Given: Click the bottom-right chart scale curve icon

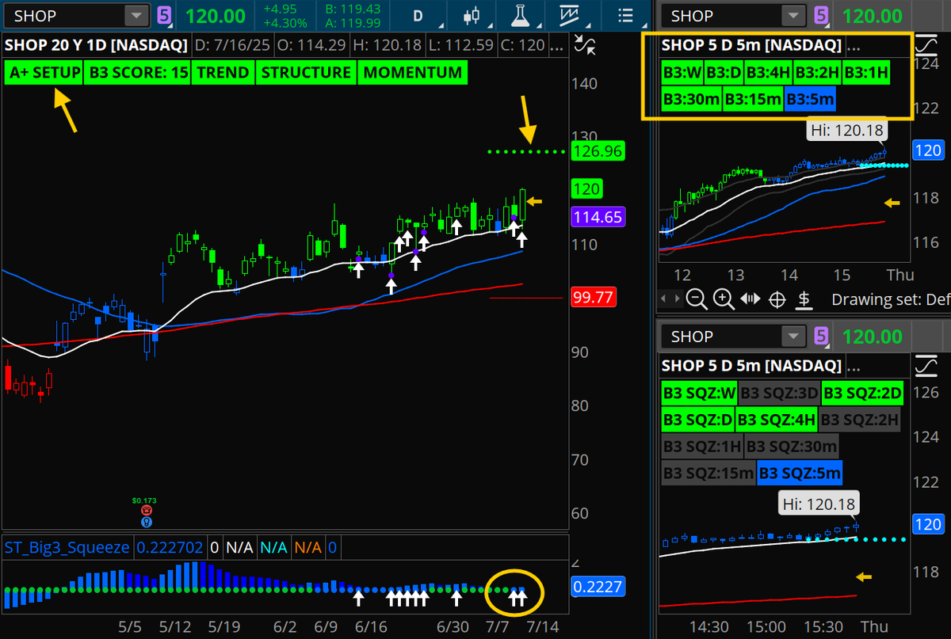Looking at the screenshot, I should tap(925, 366).
